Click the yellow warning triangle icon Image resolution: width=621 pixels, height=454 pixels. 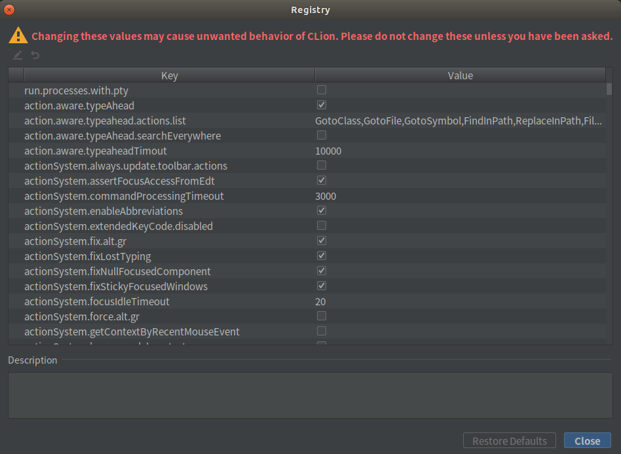coord(18,34)
